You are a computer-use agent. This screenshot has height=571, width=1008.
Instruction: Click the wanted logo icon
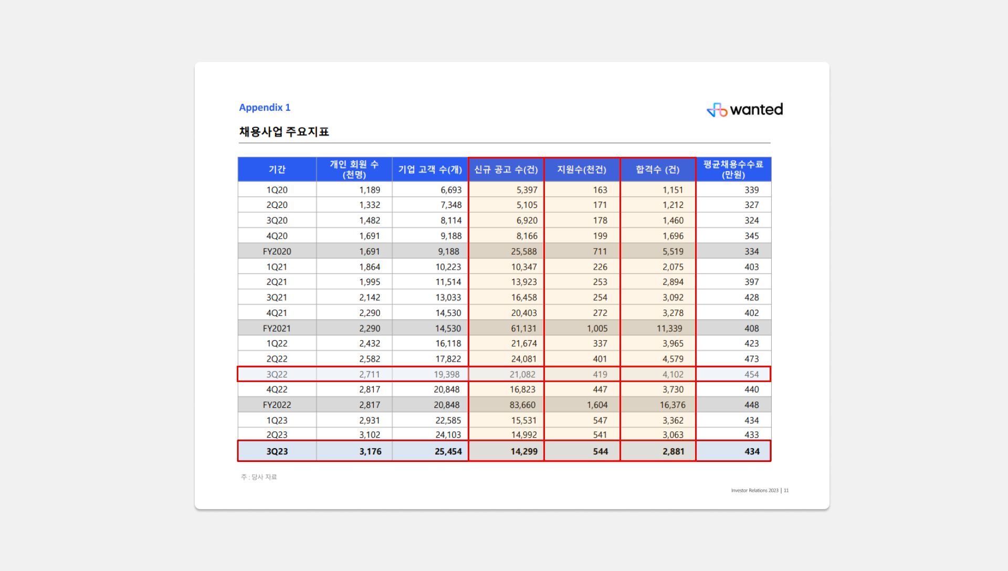[x=717, y=110]
